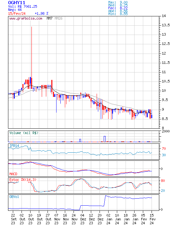Click the 15 Fev 24 date axis marker
175x231 pixels.
(x=152, y=219)
